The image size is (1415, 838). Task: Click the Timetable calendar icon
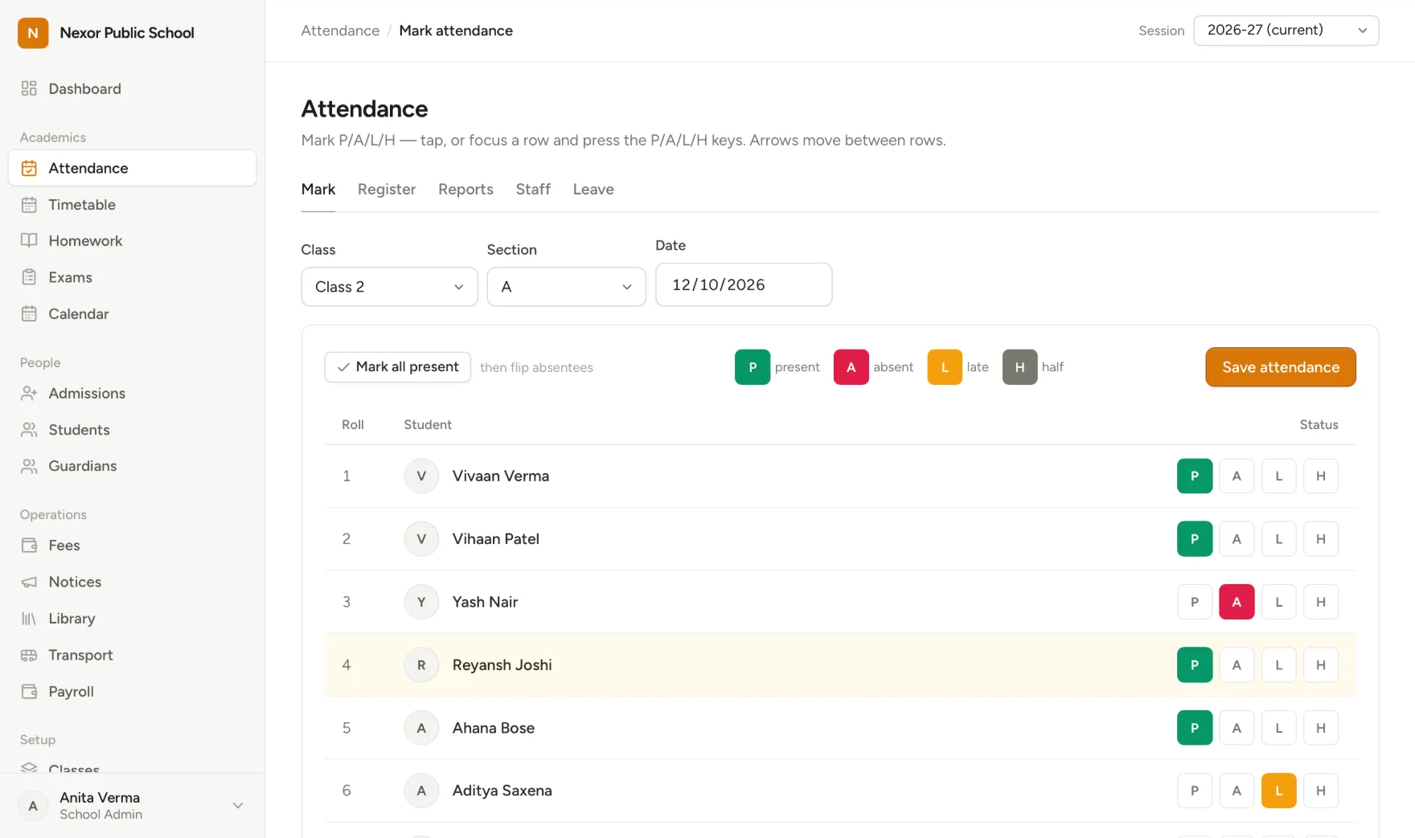point(29,205)
